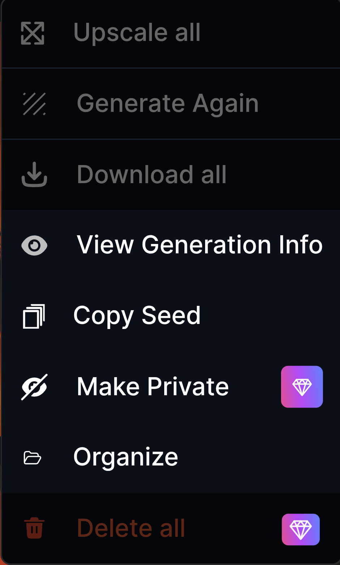Click the premium diamond badge beside Delete all

point(301,529)
